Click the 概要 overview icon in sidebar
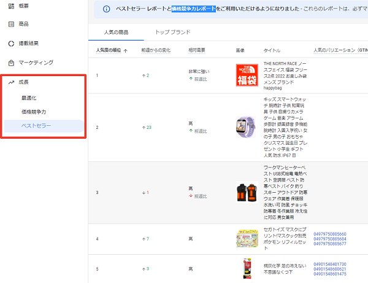368x283 pixels. tap(11, 6)
